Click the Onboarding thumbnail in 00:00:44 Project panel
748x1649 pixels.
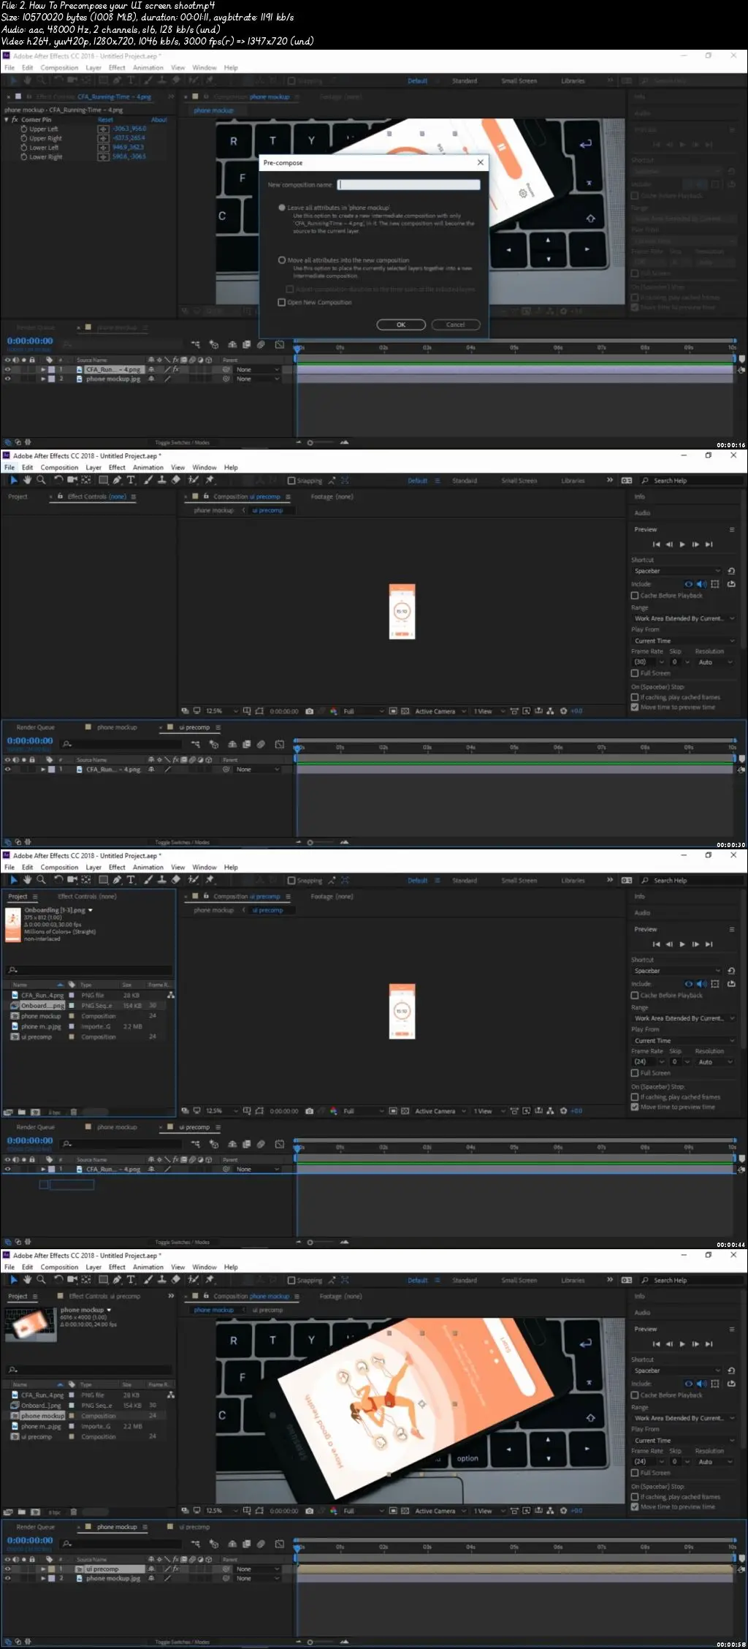(13, 924)
